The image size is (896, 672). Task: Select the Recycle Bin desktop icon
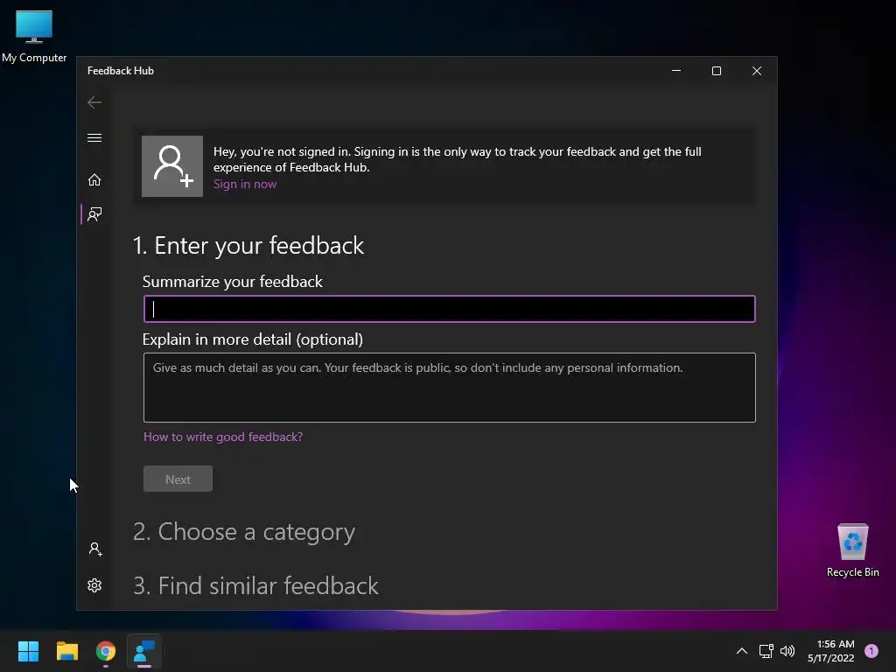pyautogui.click(x=852, y=550)
